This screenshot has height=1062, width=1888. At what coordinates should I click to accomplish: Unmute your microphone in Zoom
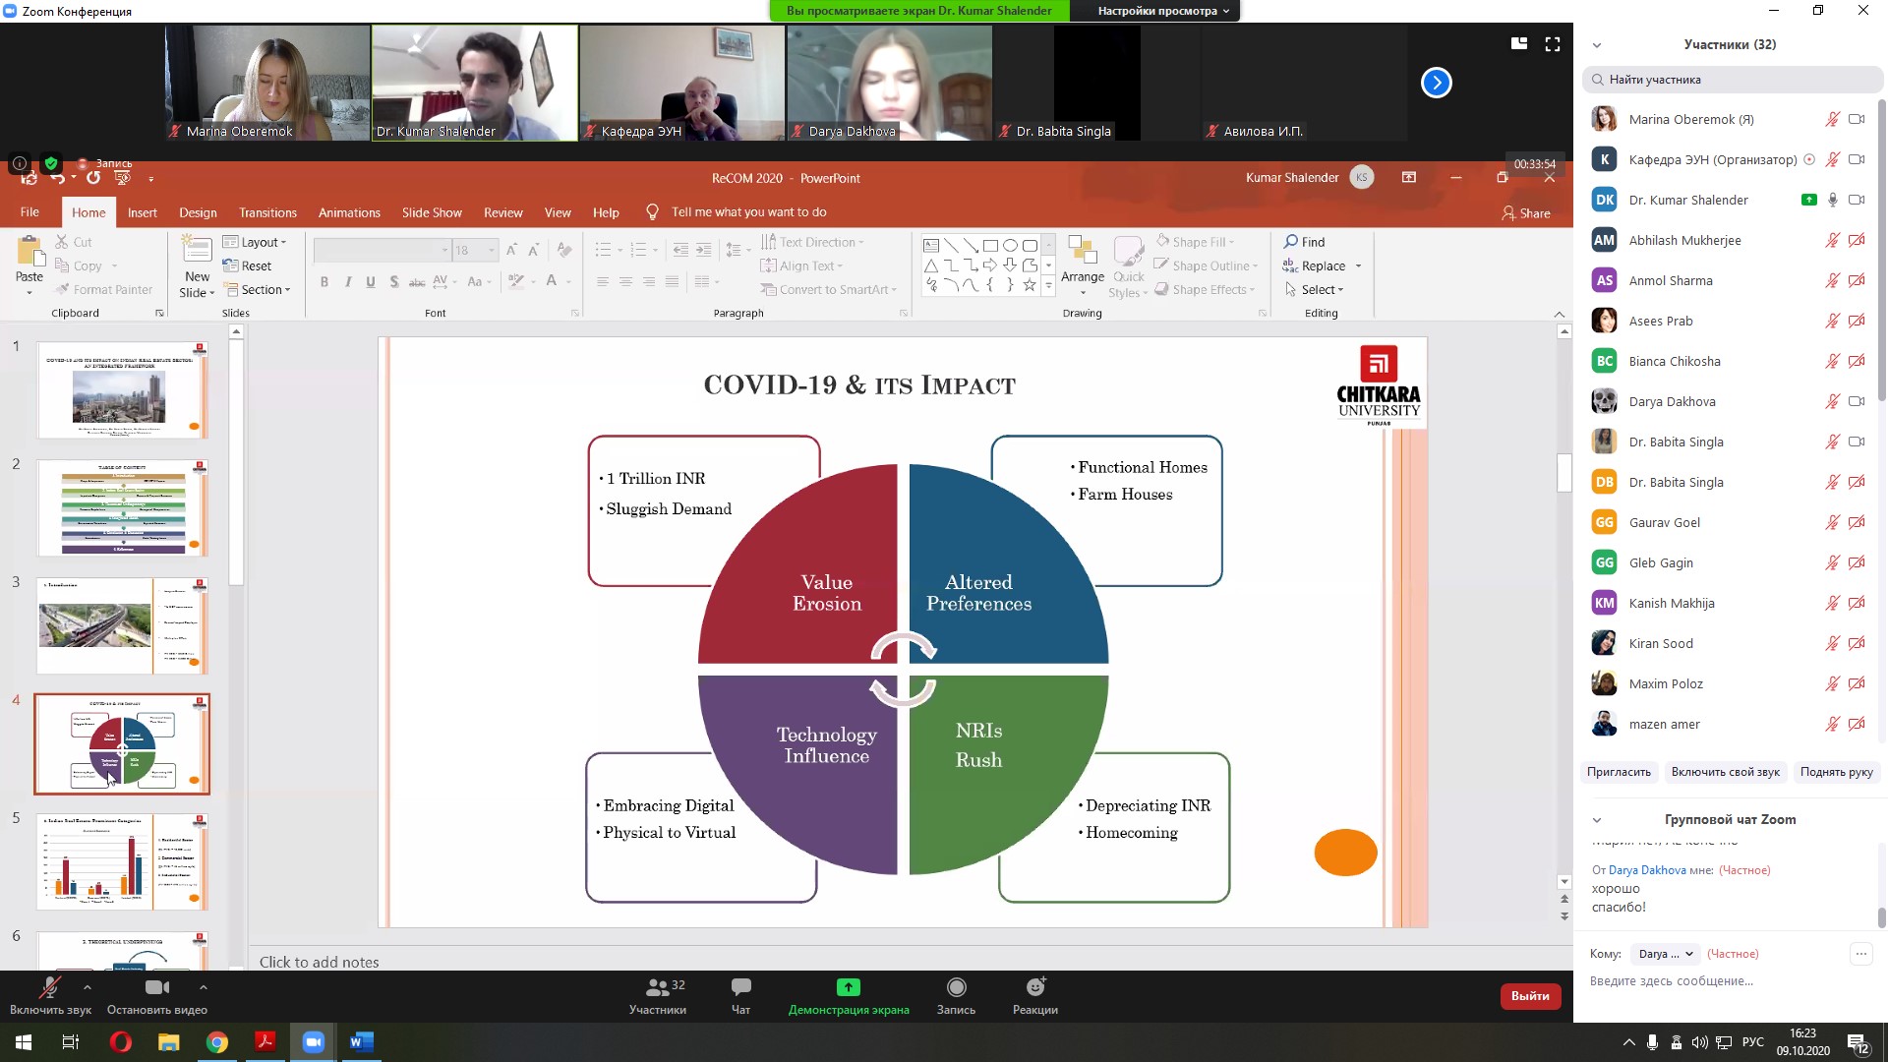(49, 987)
